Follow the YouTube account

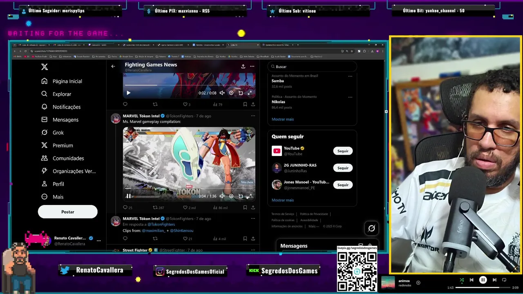(343, 151)
